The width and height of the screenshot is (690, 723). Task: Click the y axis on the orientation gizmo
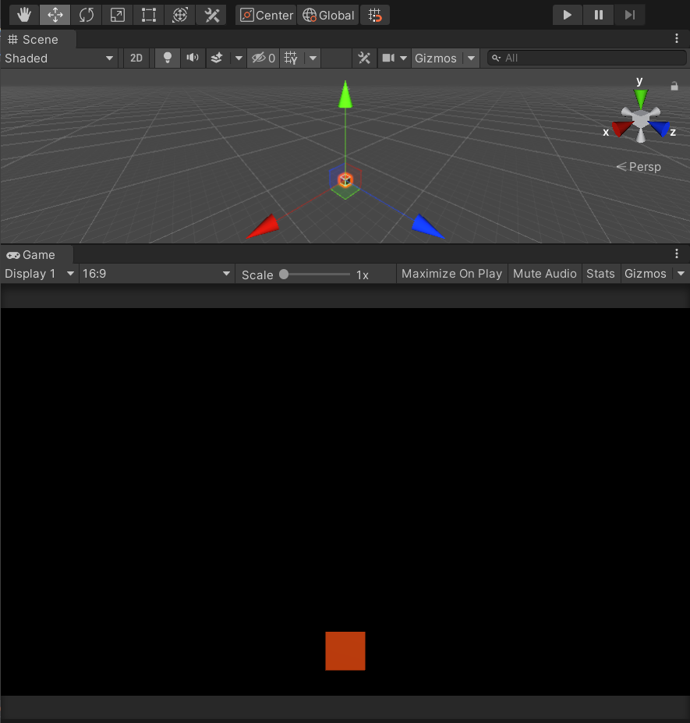click(x=639, y=94)
